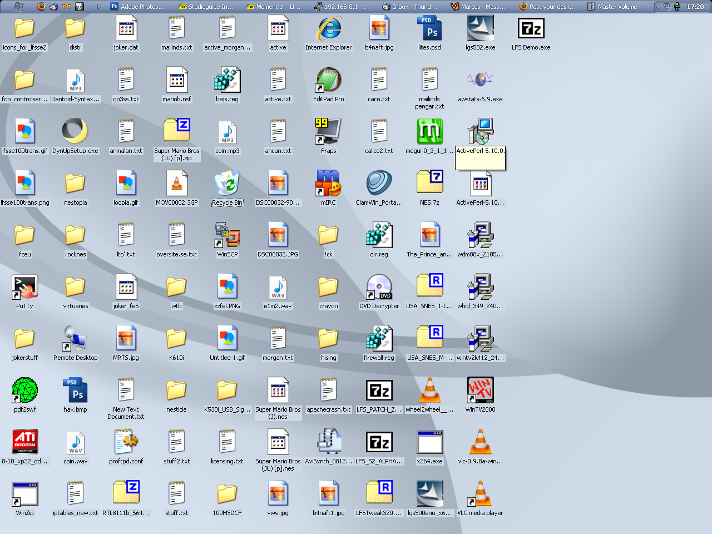Viewport: 712px width, 534px height.
Task: Open the ClamWin_Porta... icon
Action: 379,184
